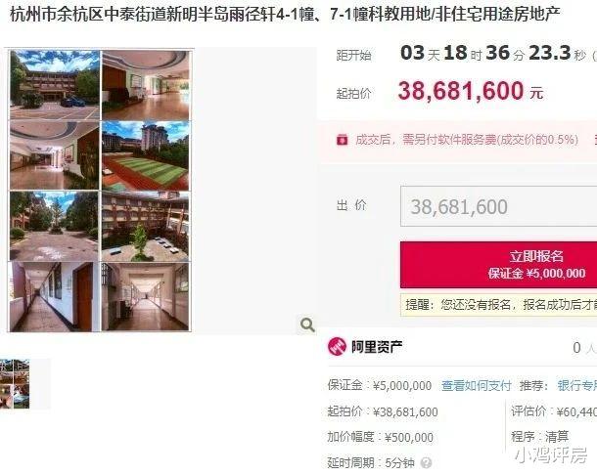Click the 出价 bid amount input field
597x475 pixels.
click(x=498, y=206)
